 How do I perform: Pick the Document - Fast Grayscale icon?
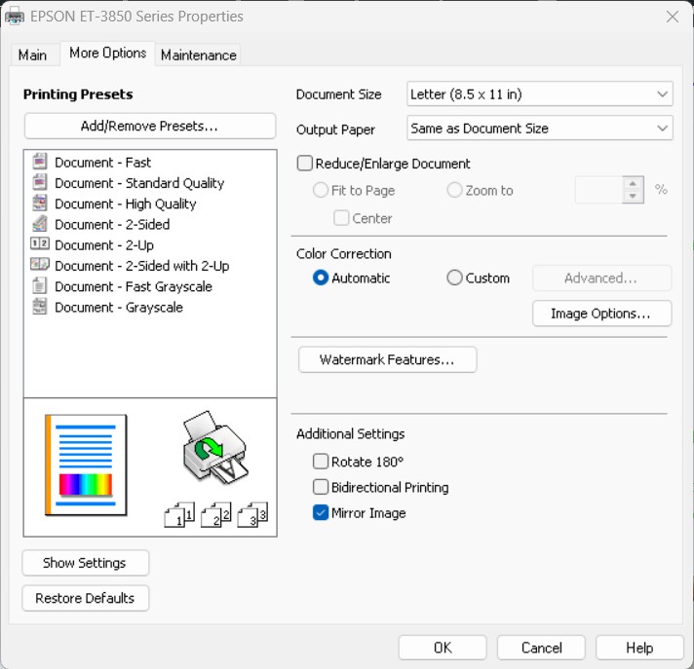click(40, 286)
